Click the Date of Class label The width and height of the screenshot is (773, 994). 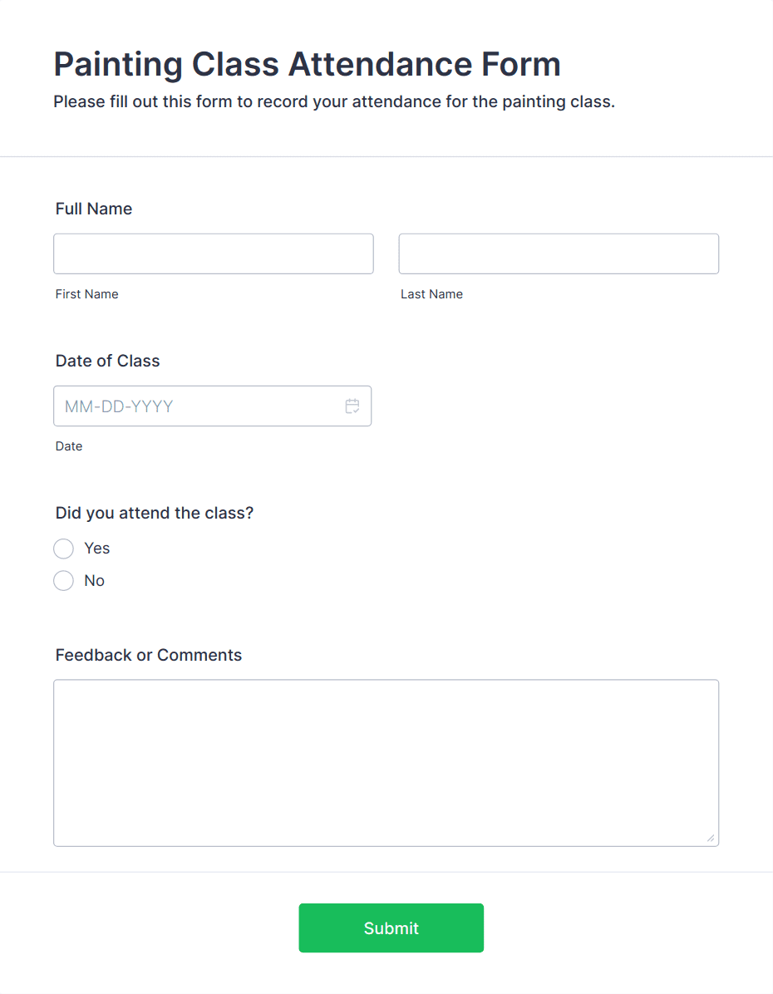click(108, 361)
